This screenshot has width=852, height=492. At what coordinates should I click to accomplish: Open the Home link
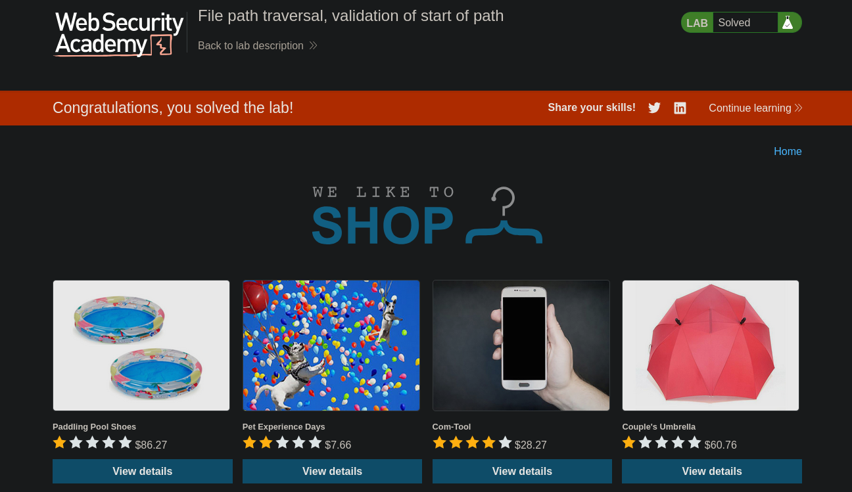(x=788, y=151)
